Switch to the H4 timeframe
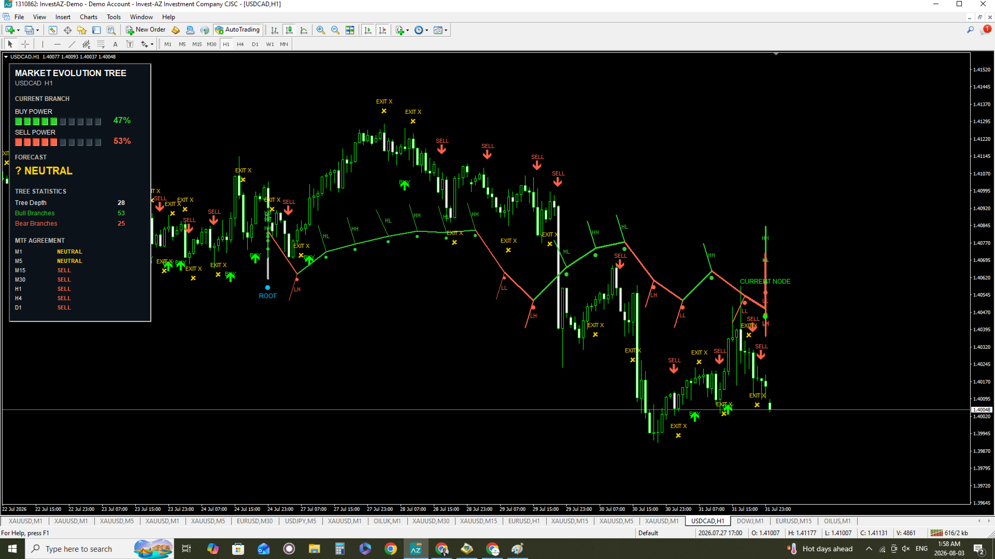995x559 pixels. pos(240,44)
